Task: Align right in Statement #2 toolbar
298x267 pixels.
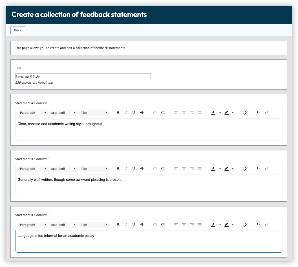Action: coord(192,169)
